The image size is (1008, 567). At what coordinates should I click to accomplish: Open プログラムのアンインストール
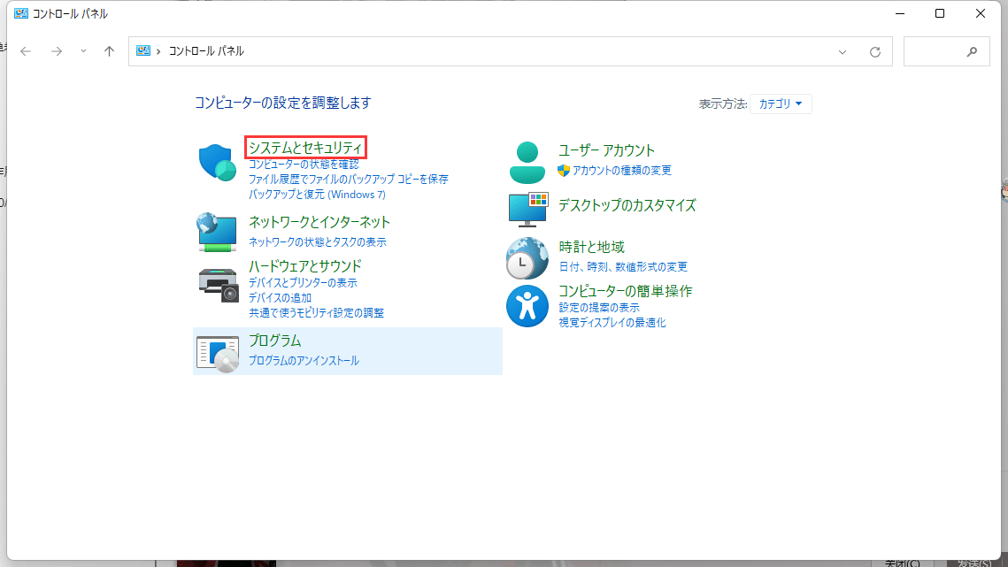(304, 360)
